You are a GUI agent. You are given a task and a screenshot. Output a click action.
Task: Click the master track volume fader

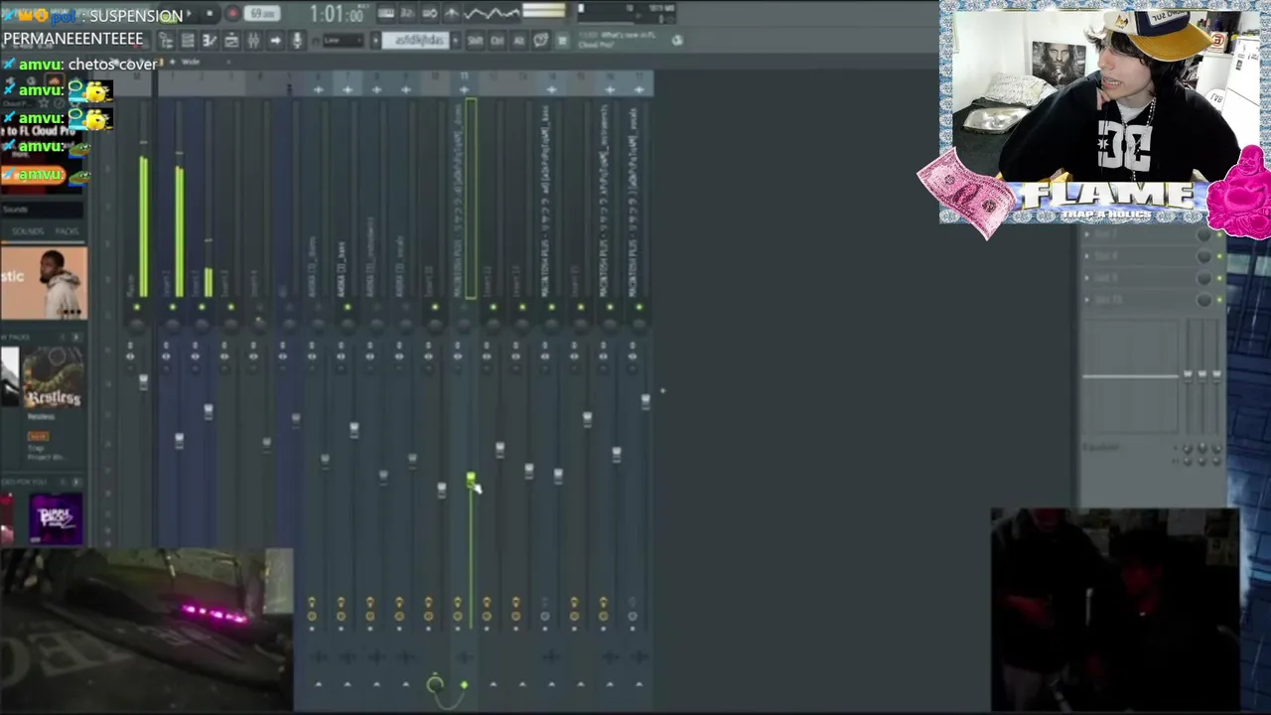point(143,381)
